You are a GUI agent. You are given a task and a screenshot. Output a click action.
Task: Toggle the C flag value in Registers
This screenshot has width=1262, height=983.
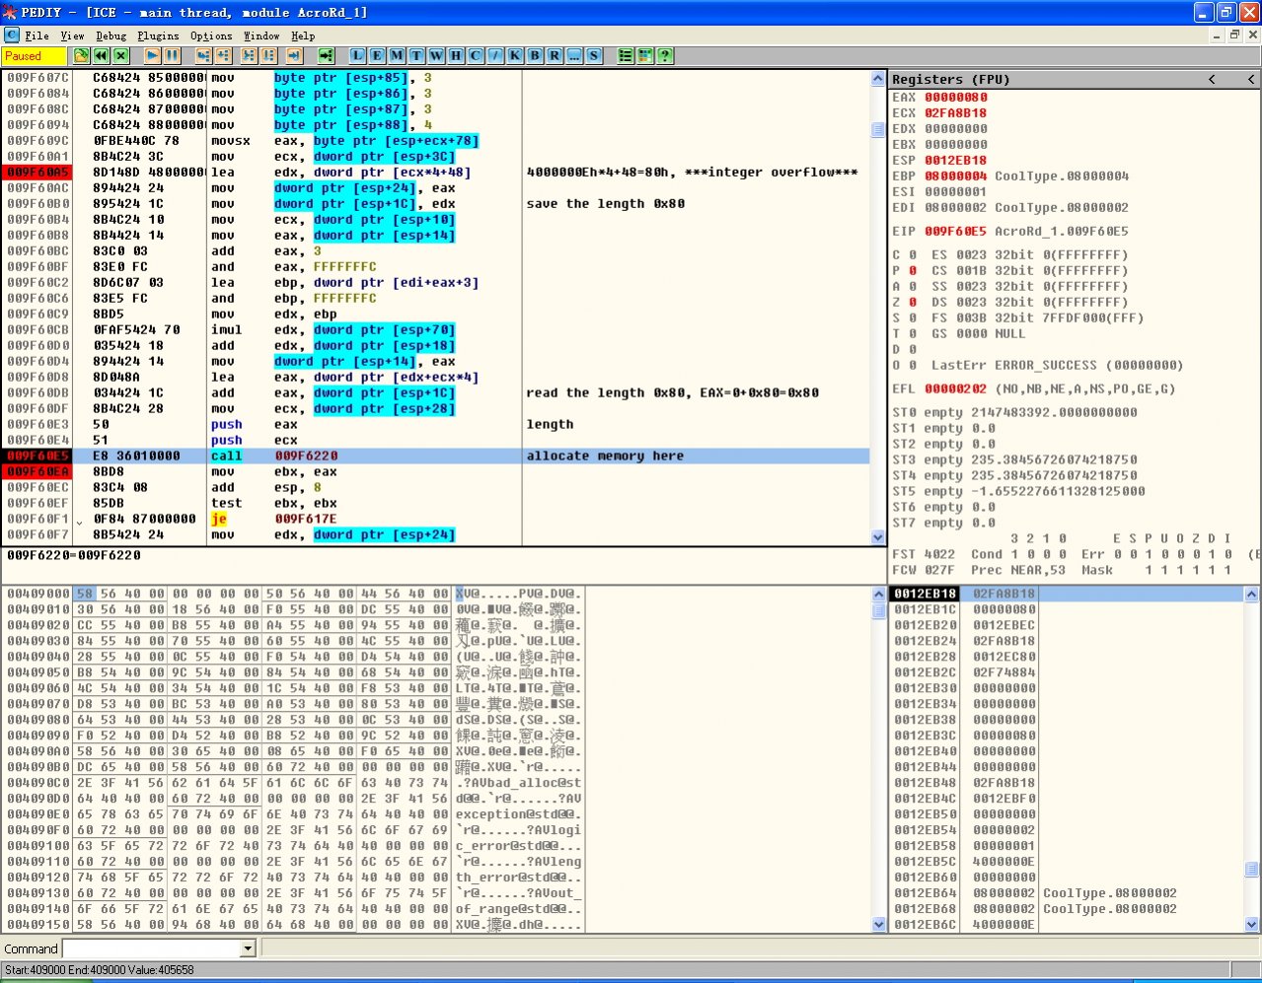tap(913, 255)
